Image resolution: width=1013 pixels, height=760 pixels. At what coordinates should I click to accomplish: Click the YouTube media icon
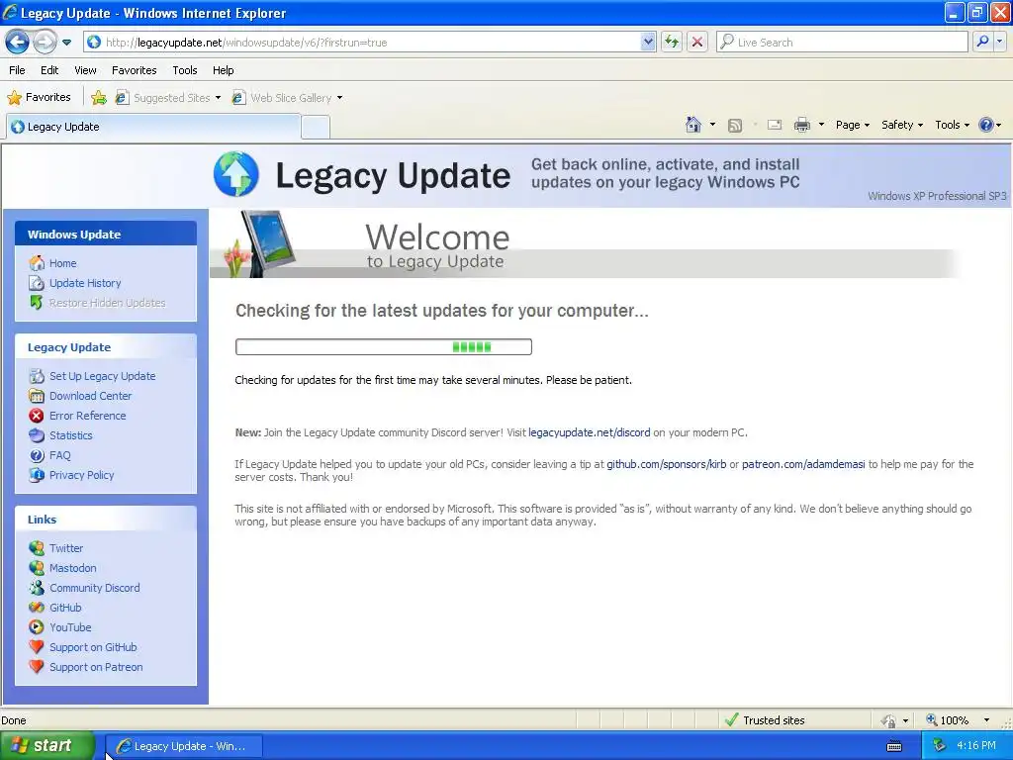click(37, 627)
